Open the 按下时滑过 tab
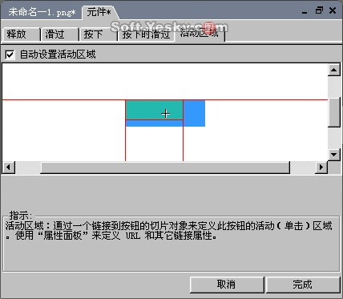The image size is (343, 299). (147, 34)
